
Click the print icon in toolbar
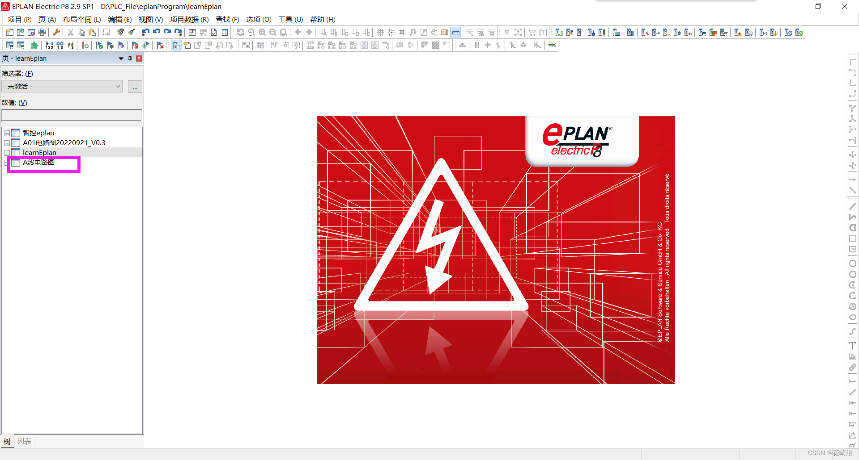coord(42,32)
